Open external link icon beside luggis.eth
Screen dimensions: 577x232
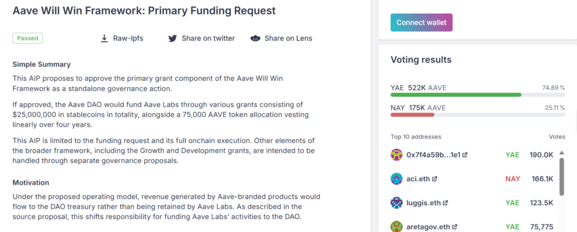click(446, 203)
